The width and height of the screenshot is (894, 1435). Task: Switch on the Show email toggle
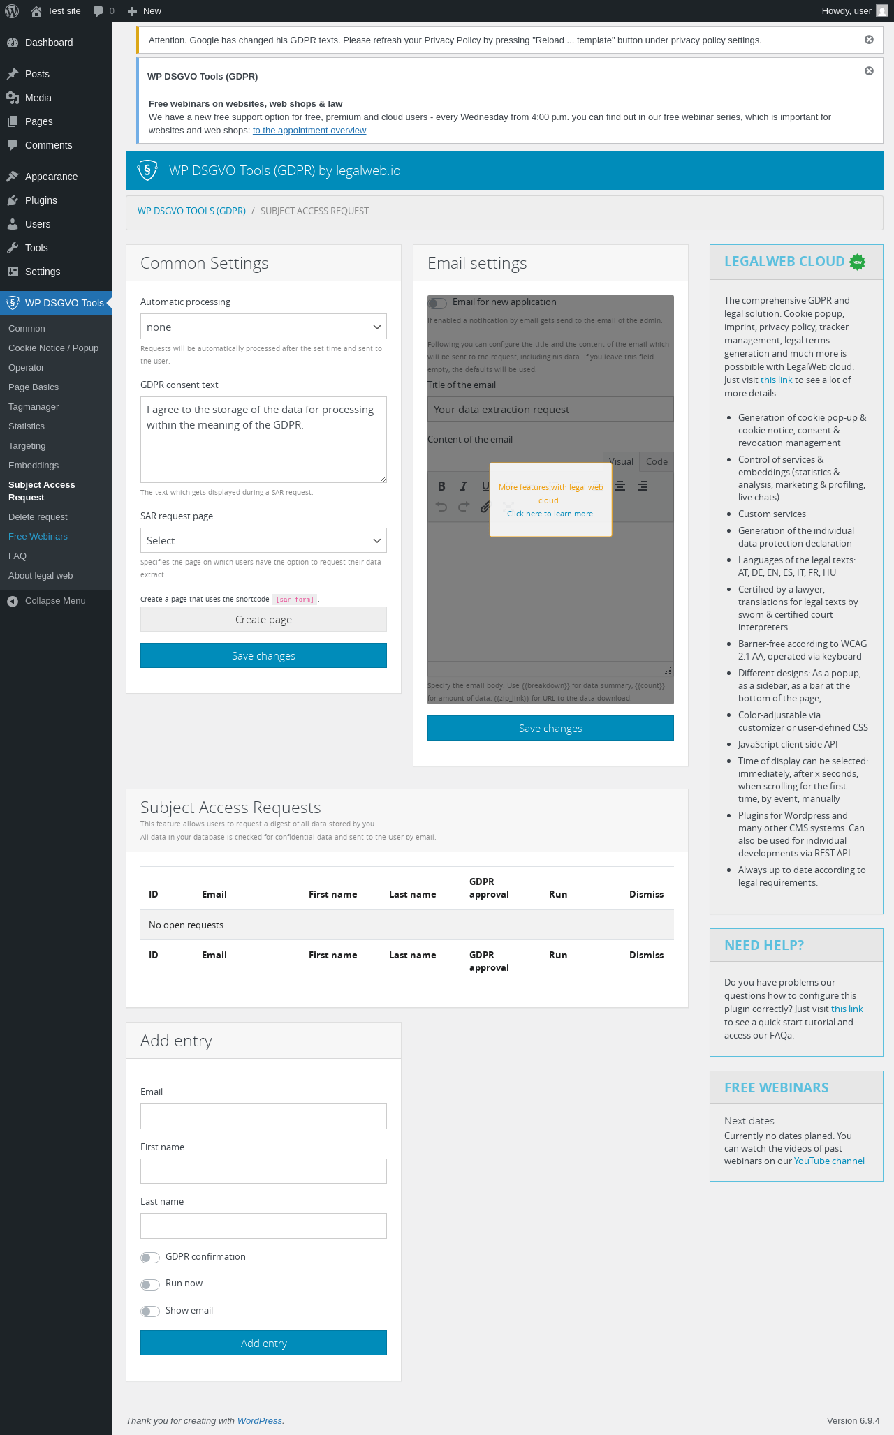pos(150,1311)
